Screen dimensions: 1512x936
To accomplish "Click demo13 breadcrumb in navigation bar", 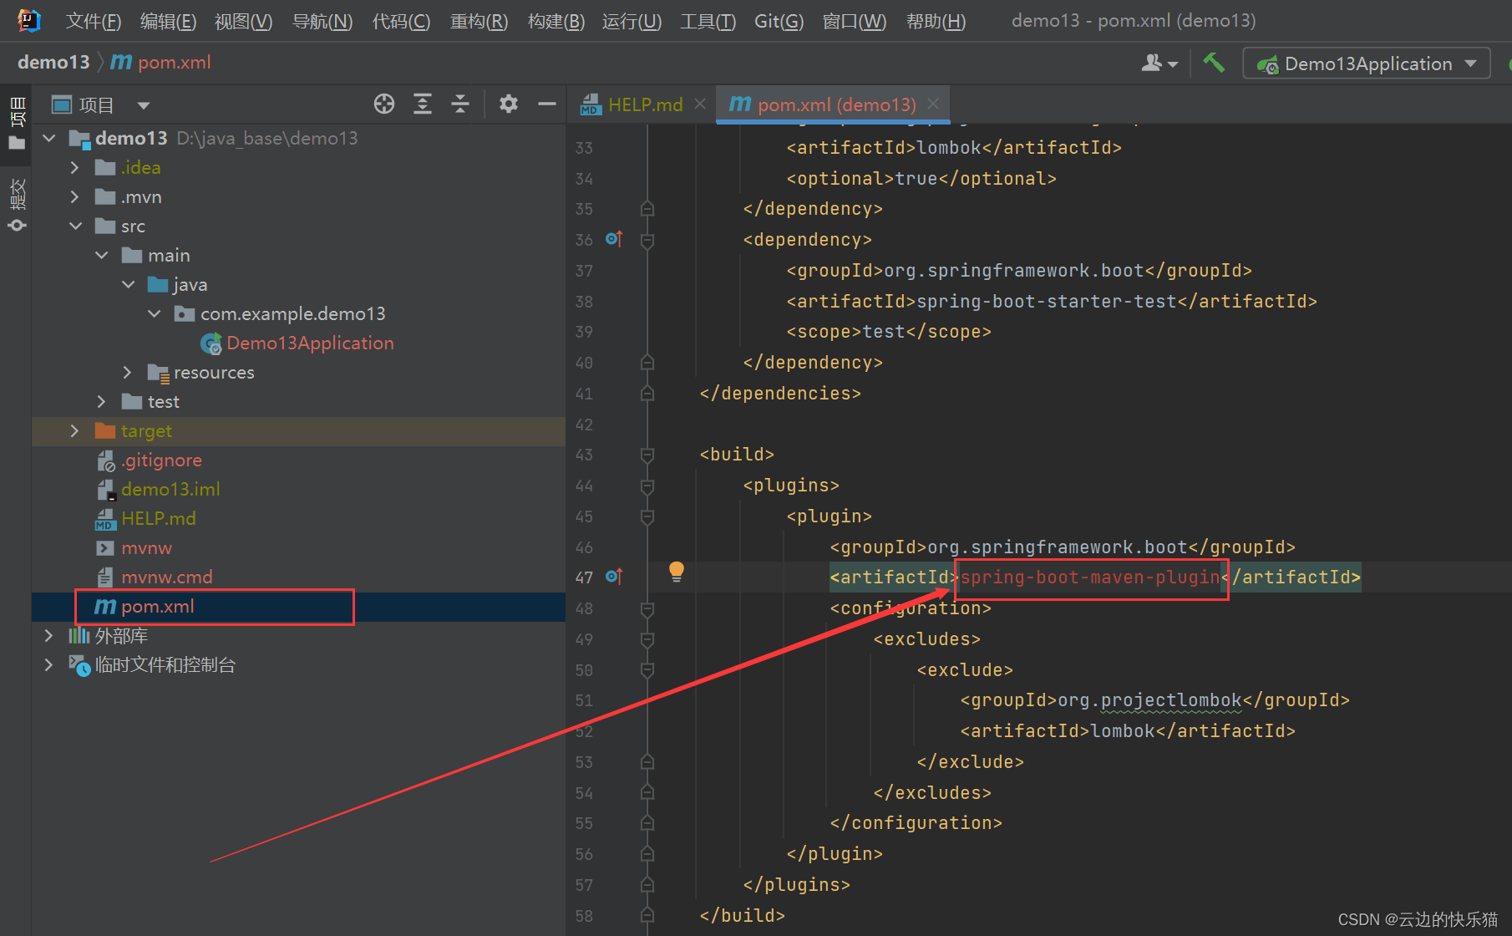I will (53, 63).
